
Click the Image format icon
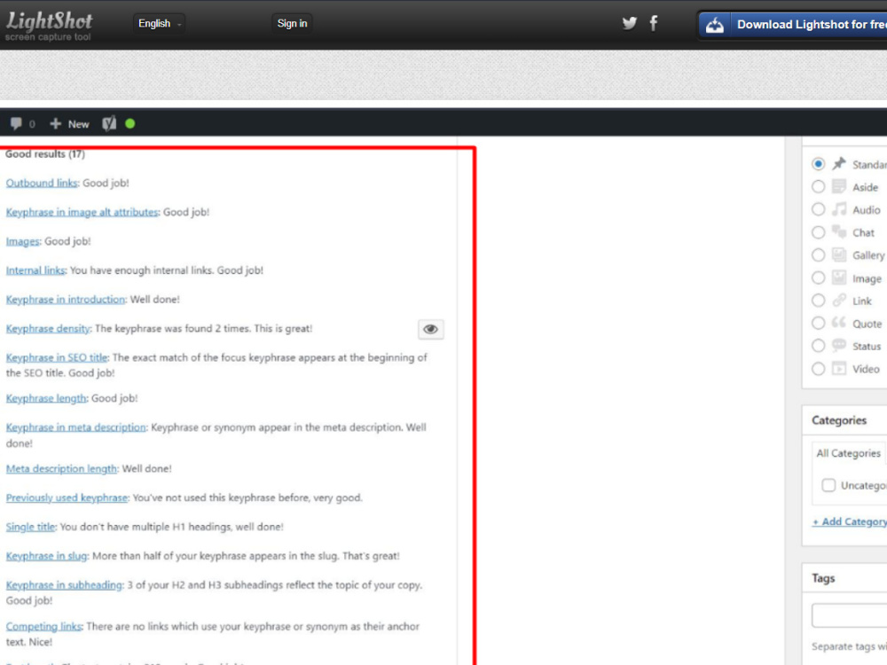839,278
